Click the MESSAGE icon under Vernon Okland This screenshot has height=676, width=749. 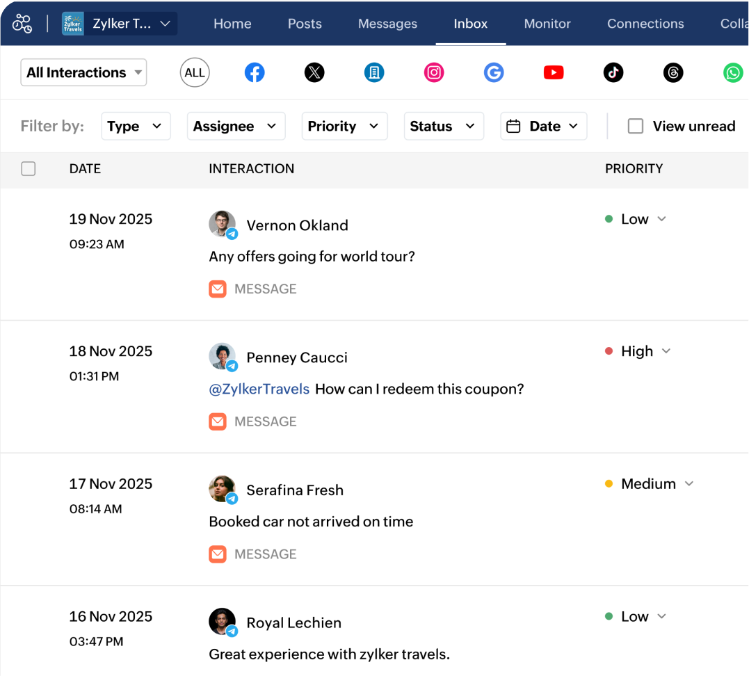click(218, 289)
